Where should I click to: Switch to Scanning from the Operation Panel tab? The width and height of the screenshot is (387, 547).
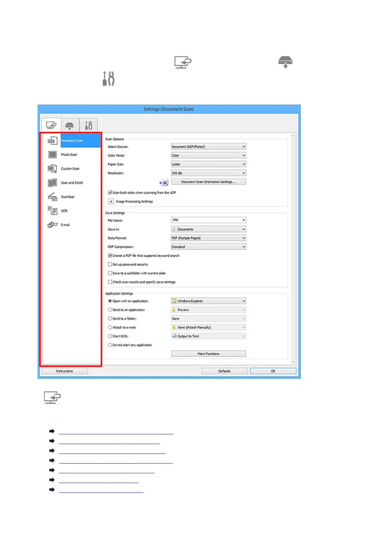(70, 125)
